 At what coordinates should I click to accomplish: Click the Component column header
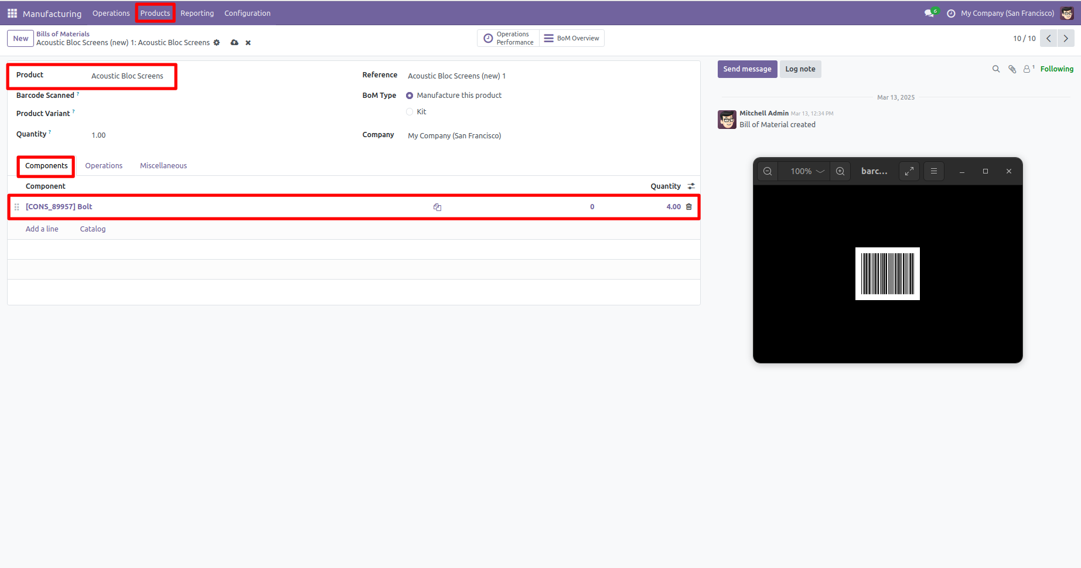coord(45,186)
